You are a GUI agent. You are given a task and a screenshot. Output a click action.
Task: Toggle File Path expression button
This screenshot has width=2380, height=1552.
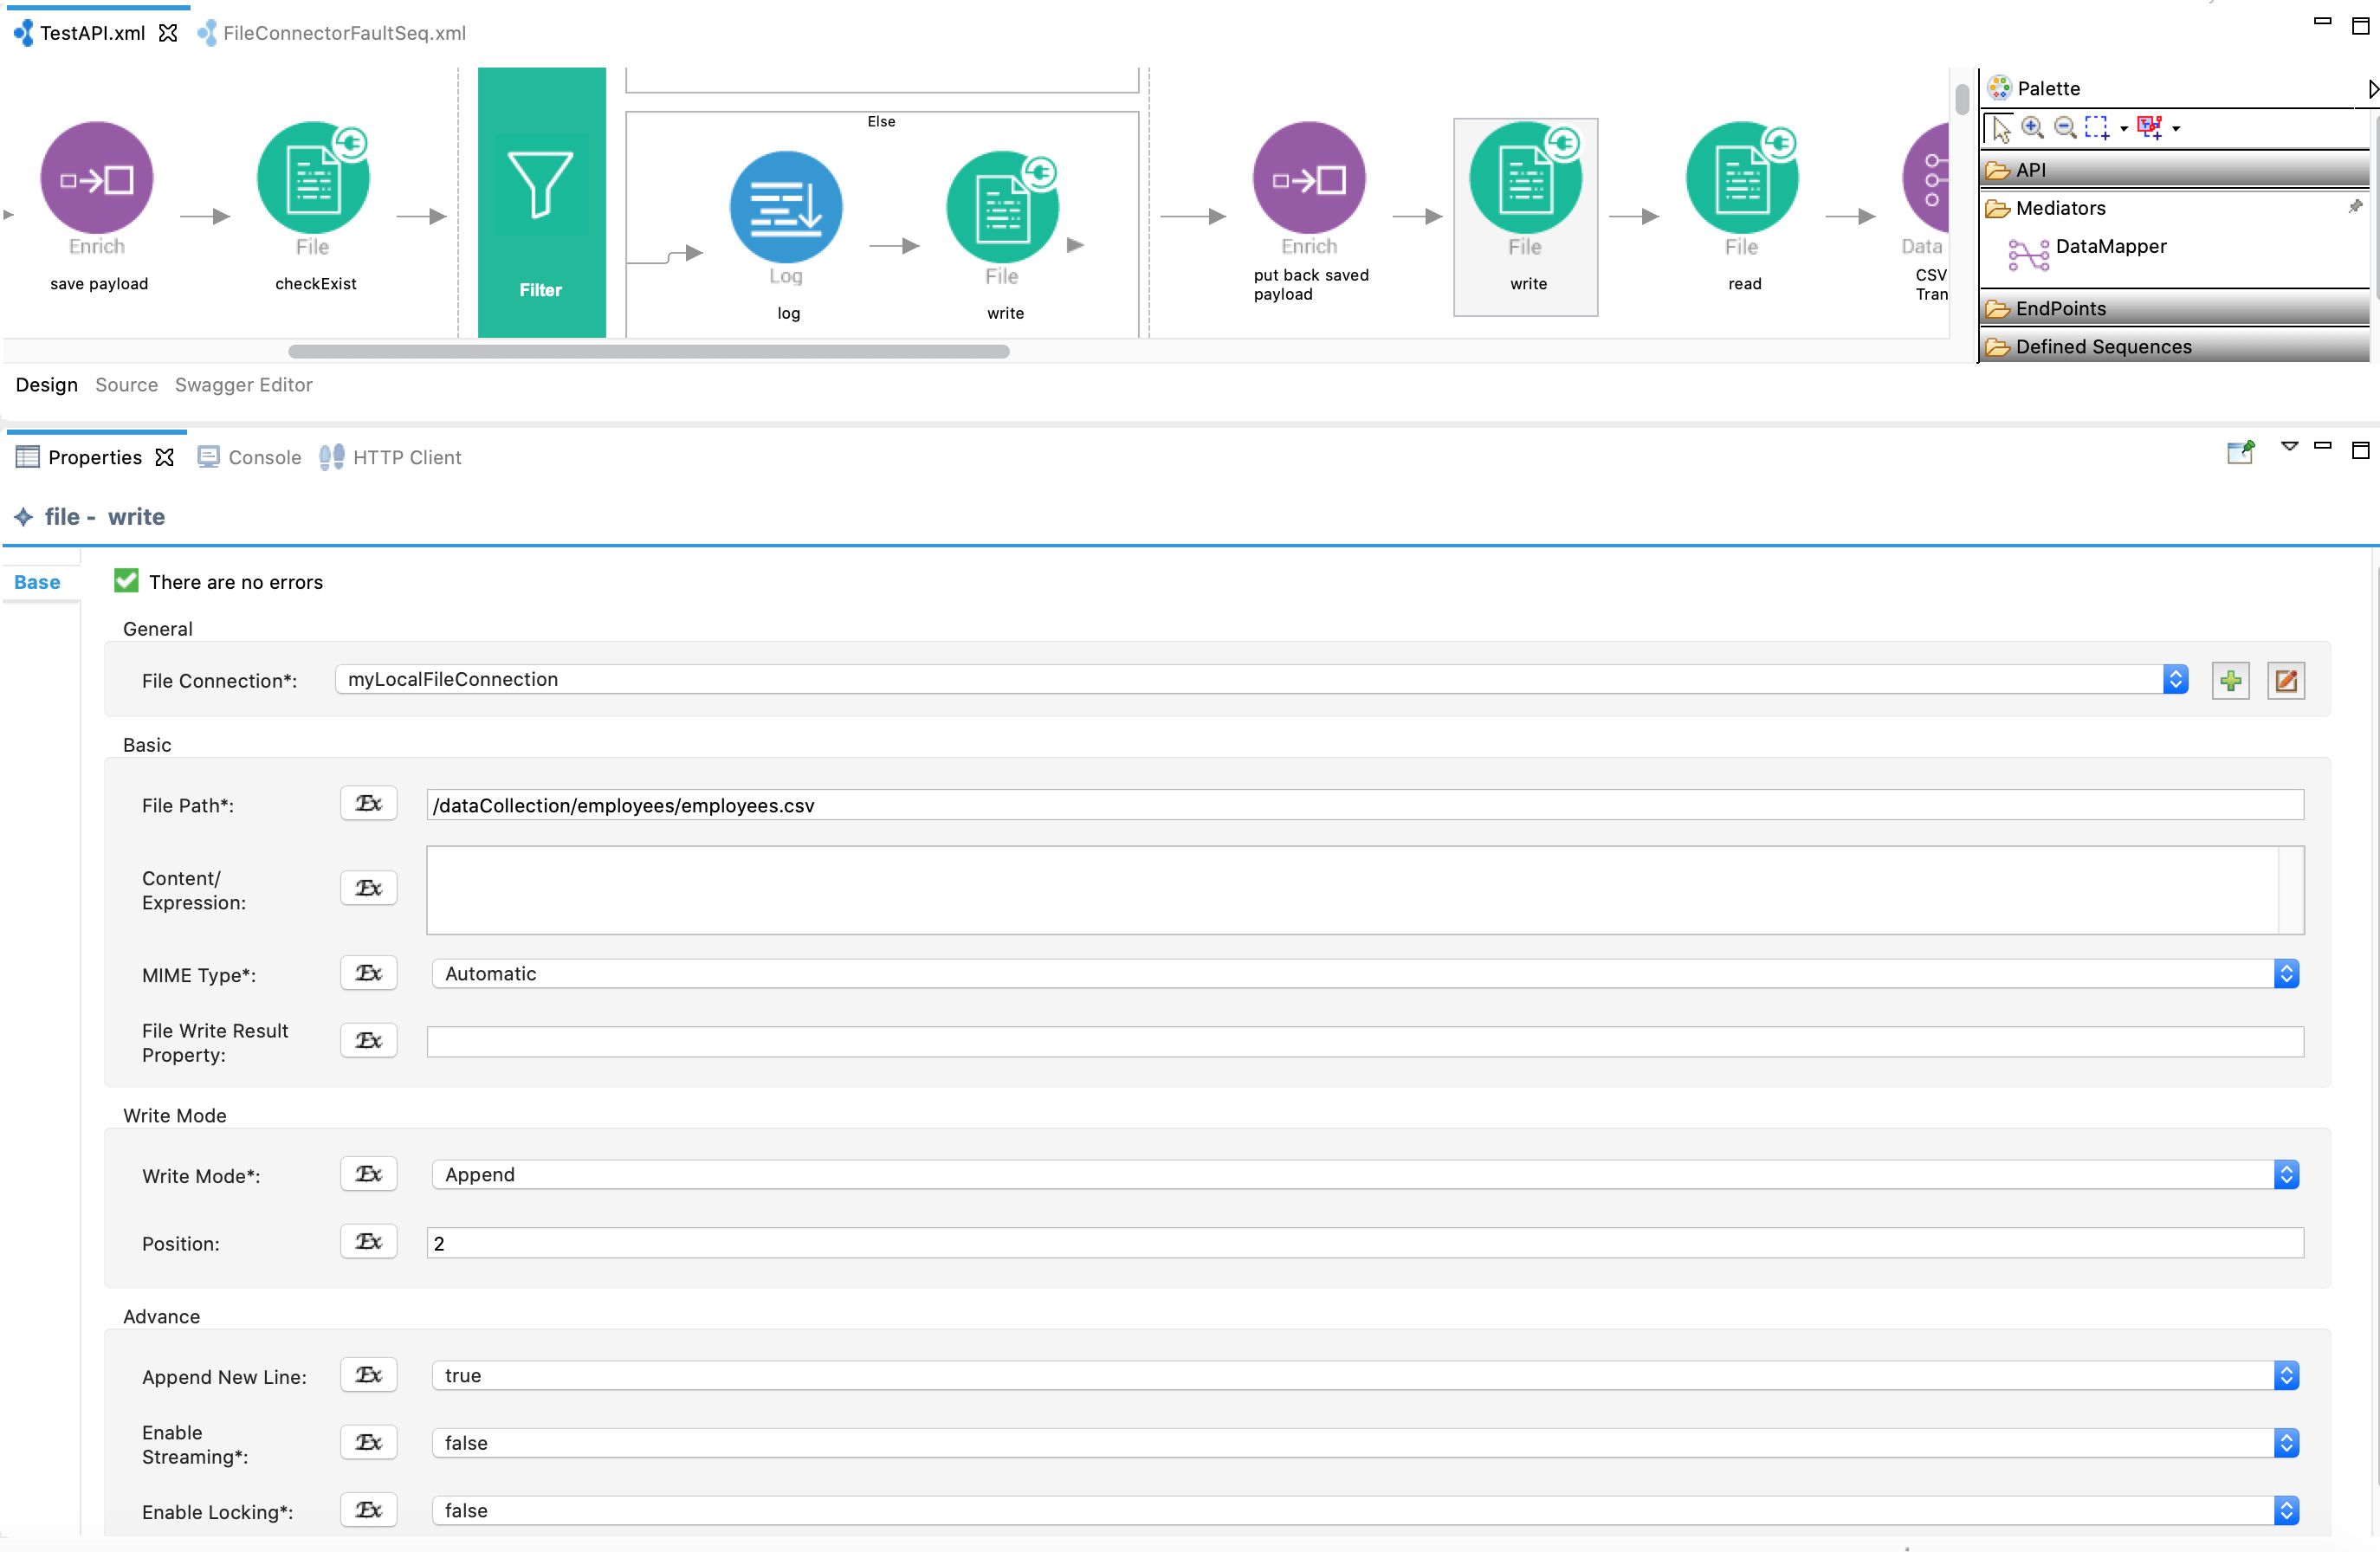(368, 804)
